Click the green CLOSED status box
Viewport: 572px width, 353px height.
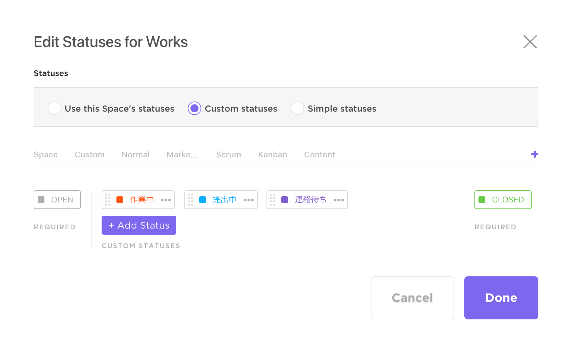(503, 200)
